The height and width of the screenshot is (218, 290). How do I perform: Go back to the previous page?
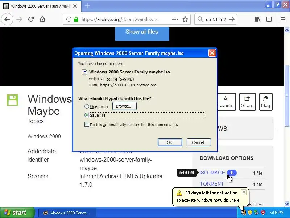(7, 19)
